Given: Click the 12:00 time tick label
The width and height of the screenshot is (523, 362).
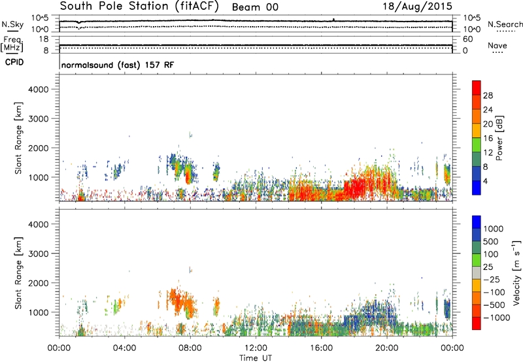Looking at the screenshot, I should pos(256,348).
